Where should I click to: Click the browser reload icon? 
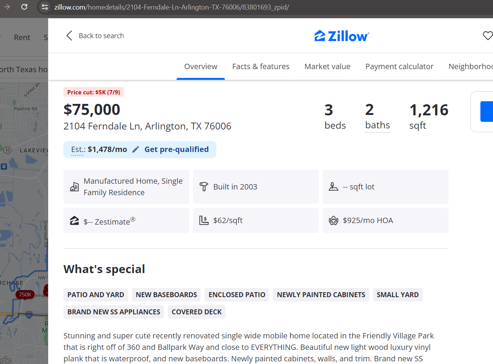pos(24,7)
